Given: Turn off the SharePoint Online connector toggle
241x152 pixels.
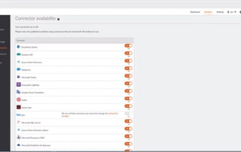Looking at the screenshot, I should [128, 46].
